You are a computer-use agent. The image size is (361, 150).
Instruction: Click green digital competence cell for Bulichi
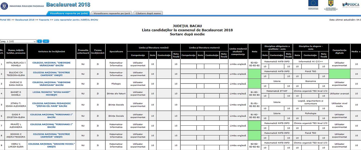click(x=339, y=74)
